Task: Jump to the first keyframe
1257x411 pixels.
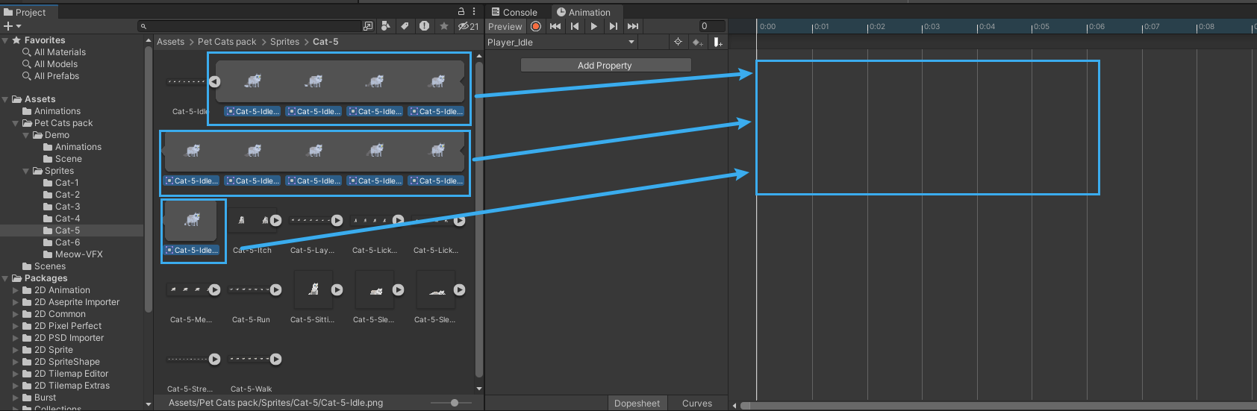Action: [555, 26]
